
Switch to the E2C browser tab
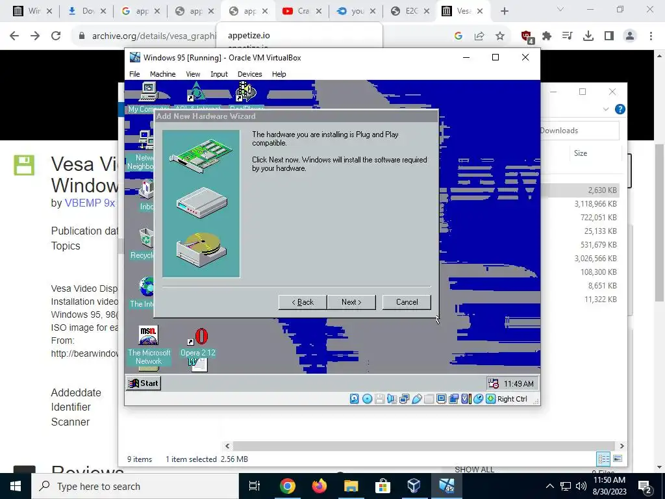click(410, 11)
